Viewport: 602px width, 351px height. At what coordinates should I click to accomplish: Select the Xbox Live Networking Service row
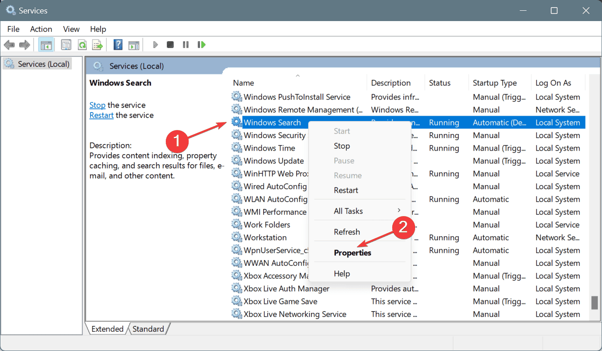407,314
